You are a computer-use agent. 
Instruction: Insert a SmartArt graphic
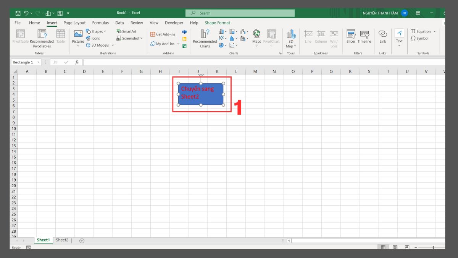click(127, 31)
